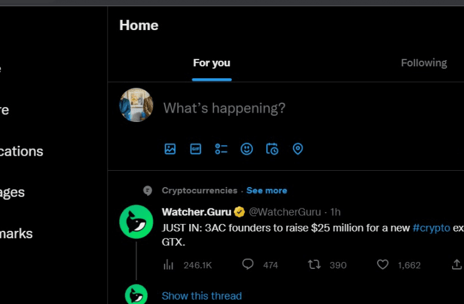
Task: Open the Watcher.Guru whale avatar
Action: [x=136, y=221]
